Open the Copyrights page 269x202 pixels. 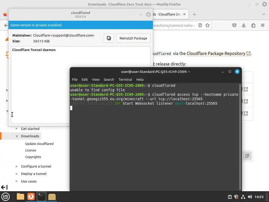coord(33,157)
